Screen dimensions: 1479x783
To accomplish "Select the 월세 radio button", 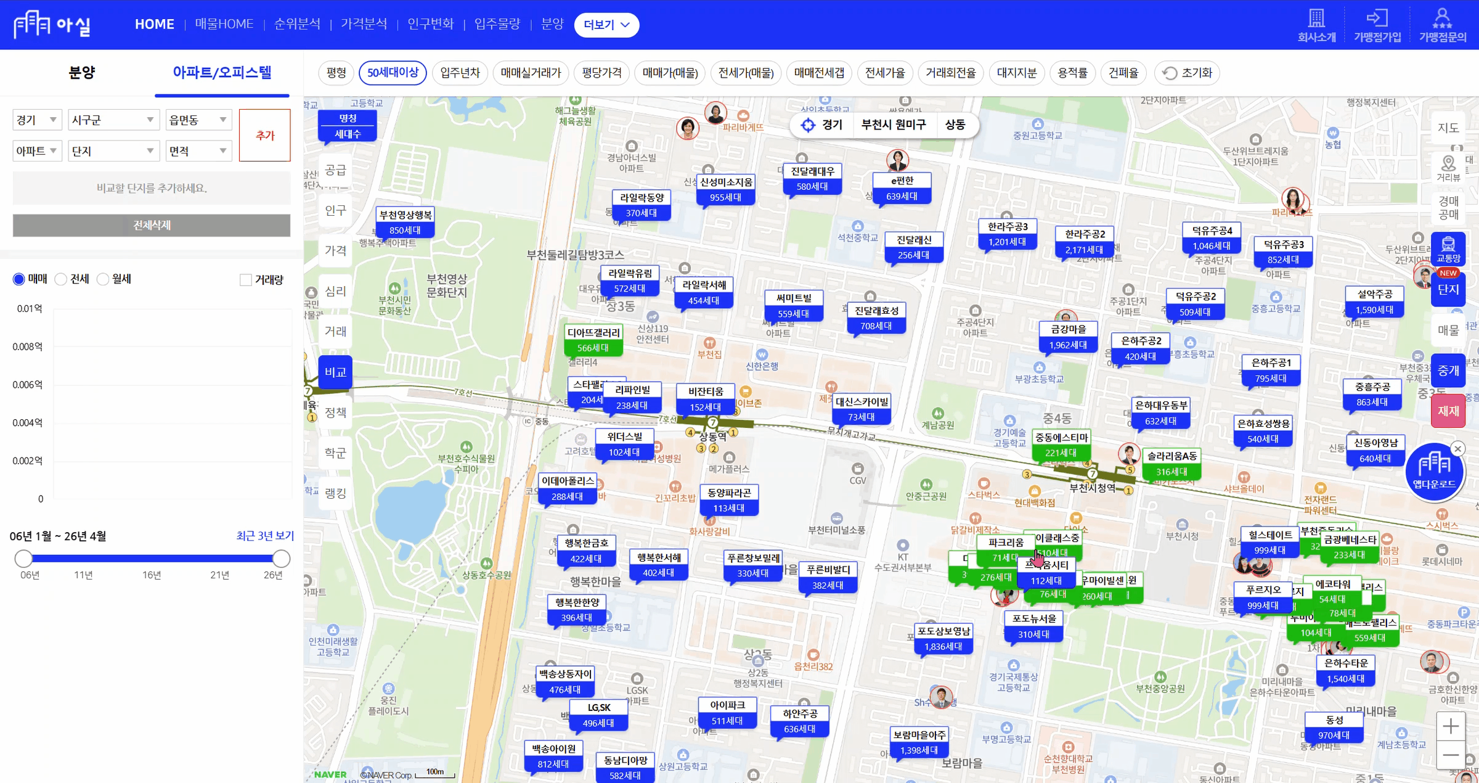I will (103, 279).
